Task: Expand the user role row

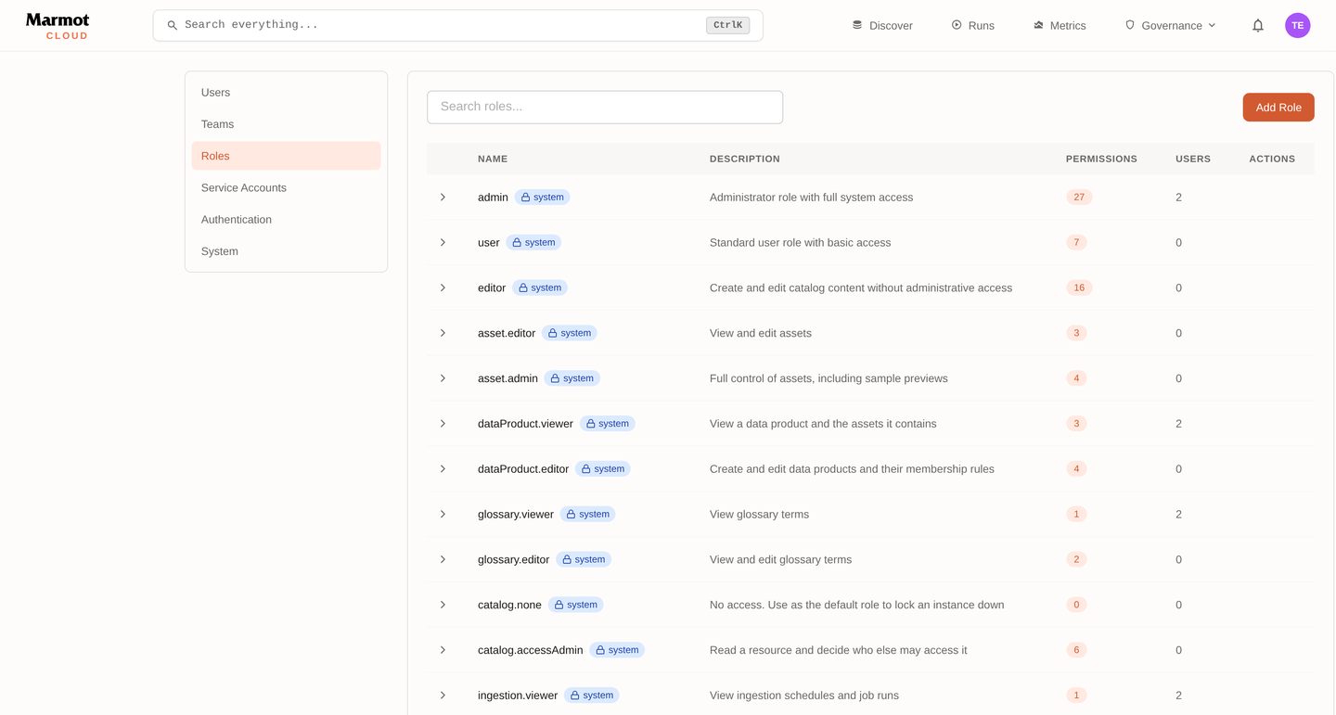Action: tap(443, 243)
